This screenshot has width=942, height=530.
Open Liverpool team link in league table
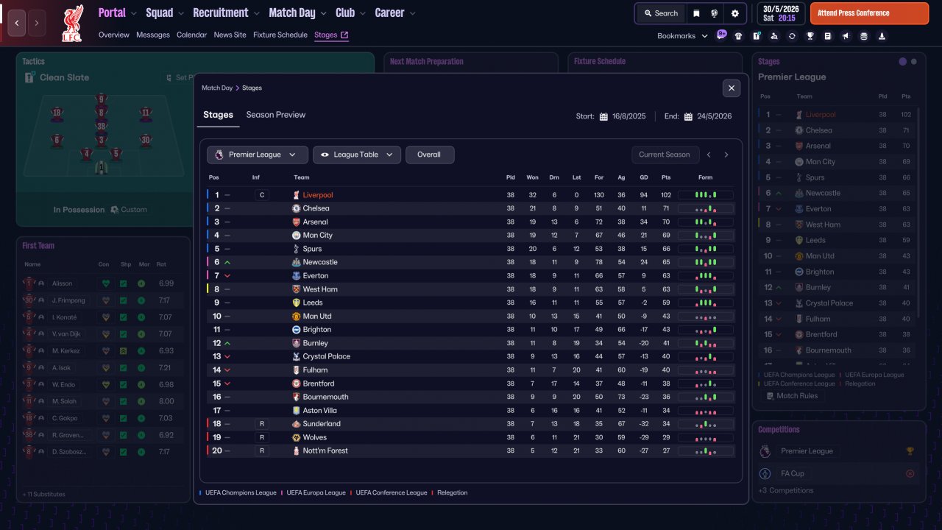point(318,195)
